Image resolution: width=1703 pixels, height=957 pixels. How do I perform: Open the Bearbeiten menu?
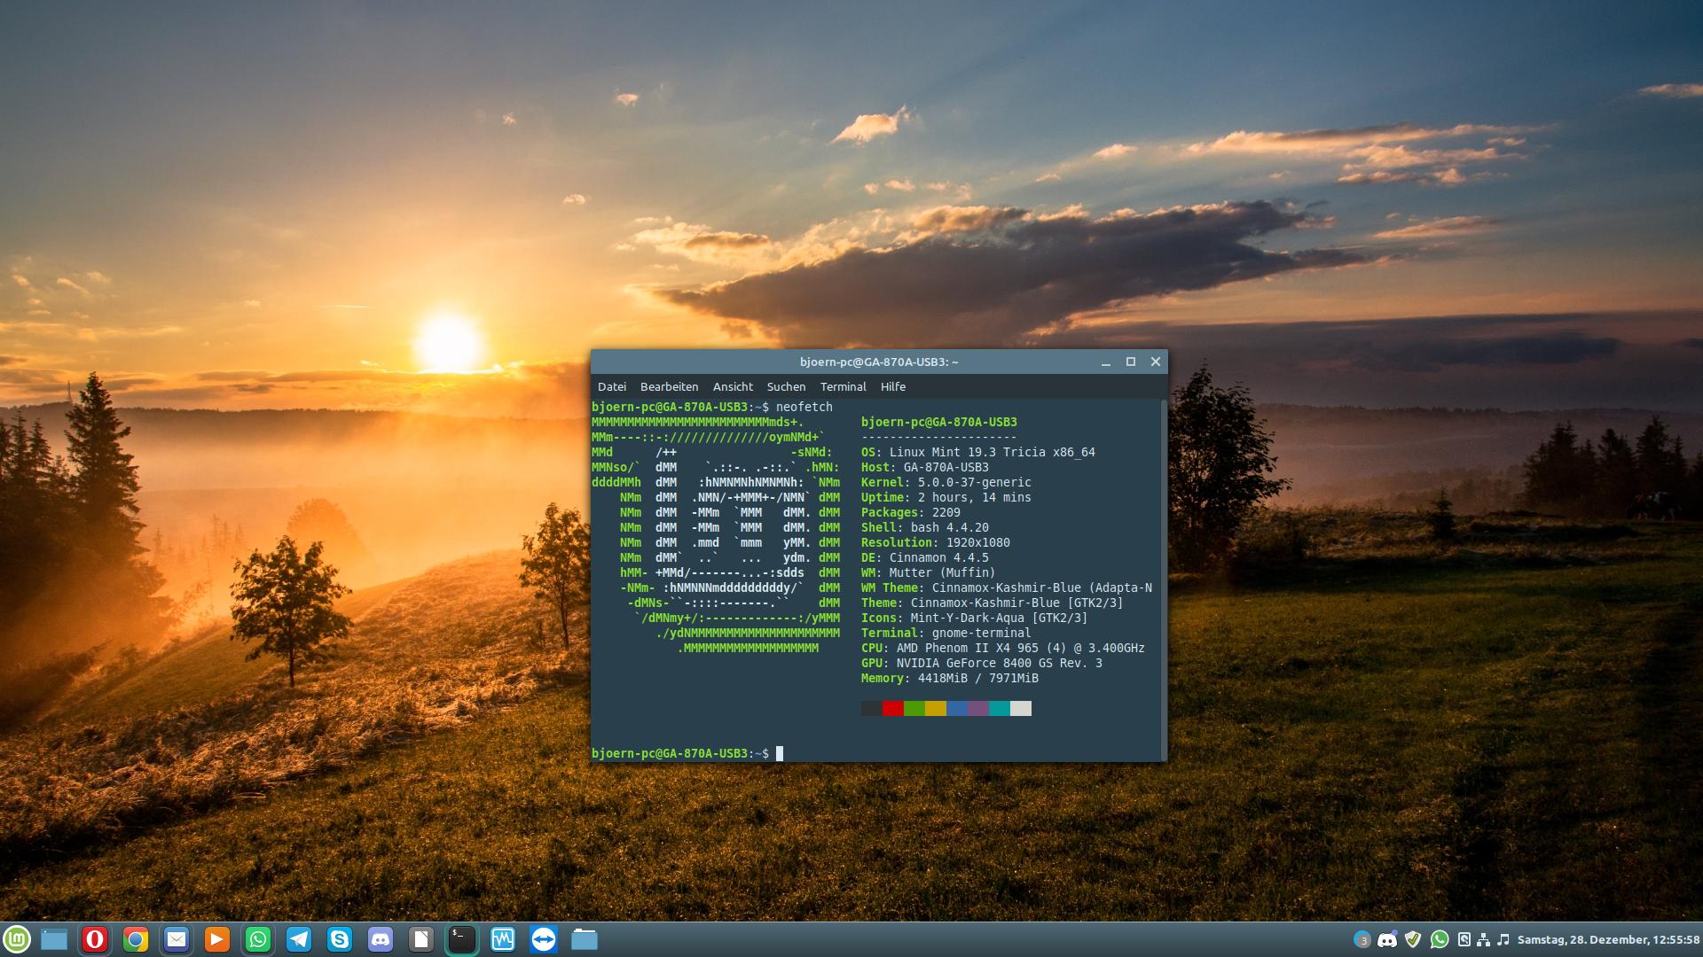click(669, 387)
